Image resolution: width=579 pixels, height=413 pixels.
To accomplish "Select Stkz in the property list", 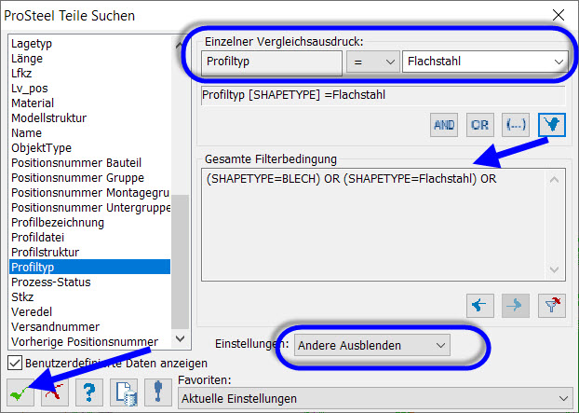I will 89,296.
